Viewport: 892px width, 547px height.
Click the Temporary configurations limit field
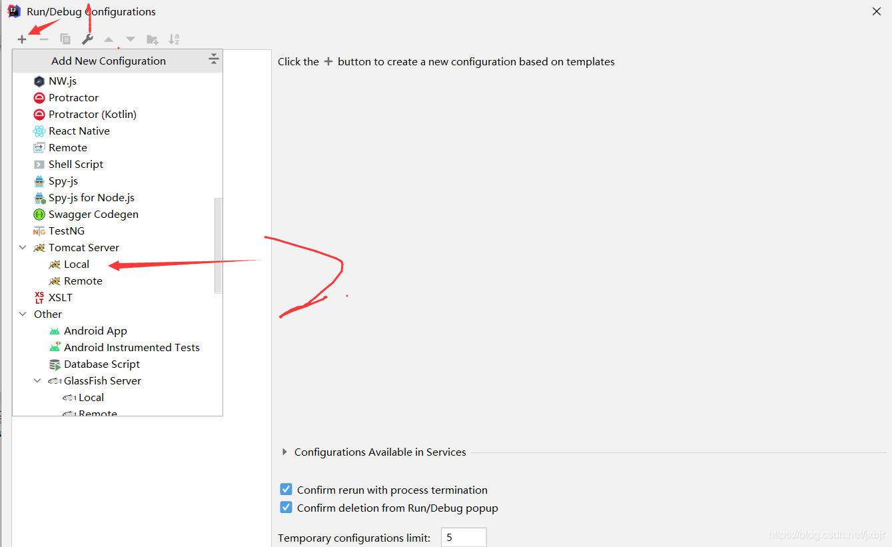pos(464,538)
